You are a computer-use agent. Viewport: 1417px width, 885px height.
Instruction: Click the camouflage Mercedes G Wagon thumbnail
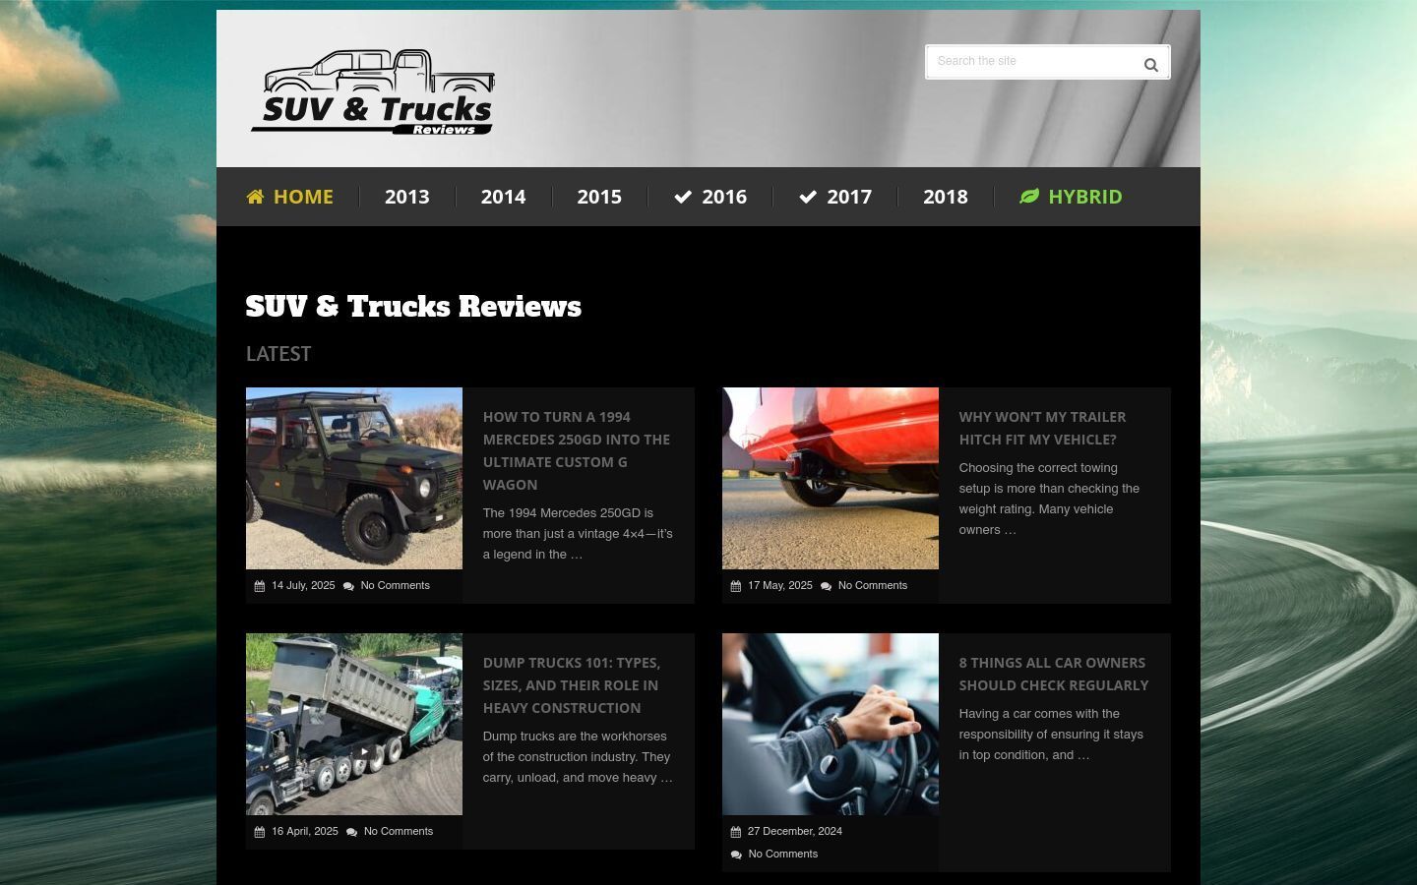[354, 478]
